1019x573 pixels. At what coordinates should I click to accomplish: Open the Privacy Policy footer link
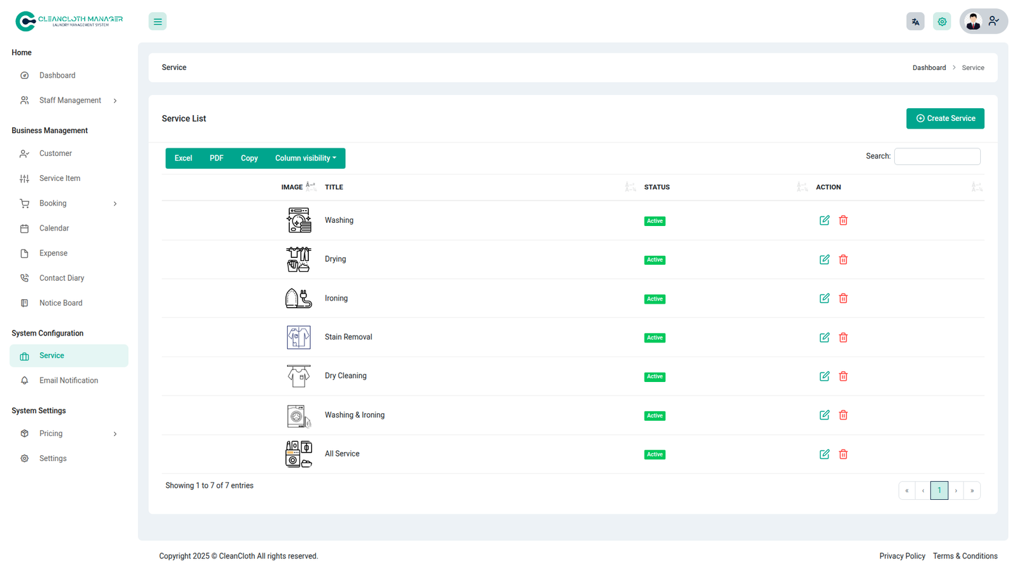[902, 556]
